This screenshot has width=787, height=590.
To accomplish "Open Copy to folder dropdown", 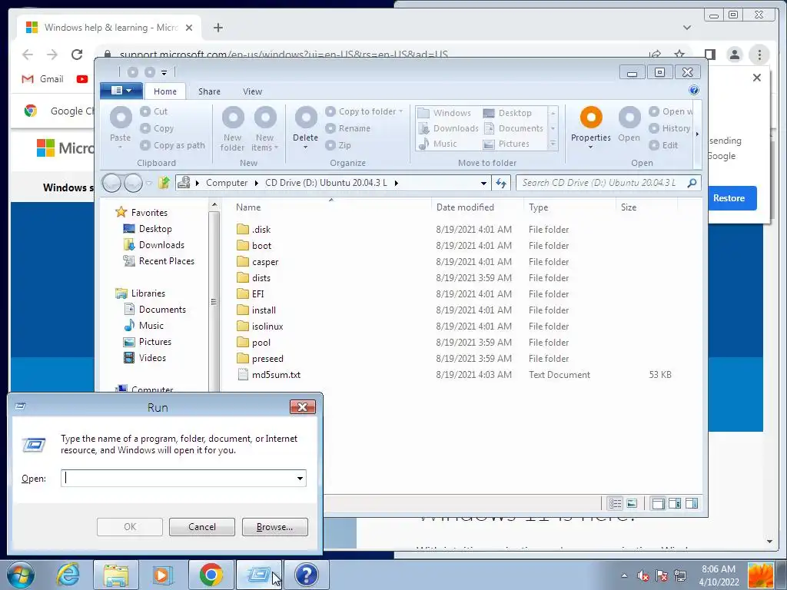I will (364, 111).
